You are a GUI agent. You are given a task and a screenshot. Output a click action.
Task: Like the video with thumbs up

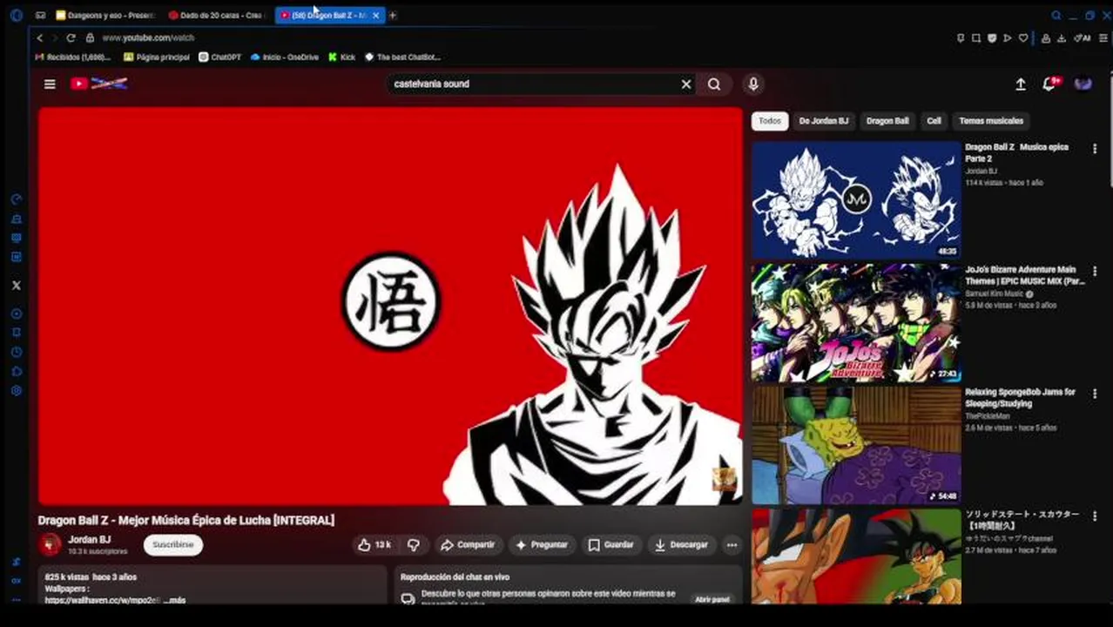point(374,544)
